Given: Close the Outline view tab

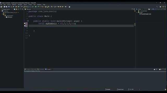Looking at the screenshot, I should pyautogui.click(x=142, y=9).
